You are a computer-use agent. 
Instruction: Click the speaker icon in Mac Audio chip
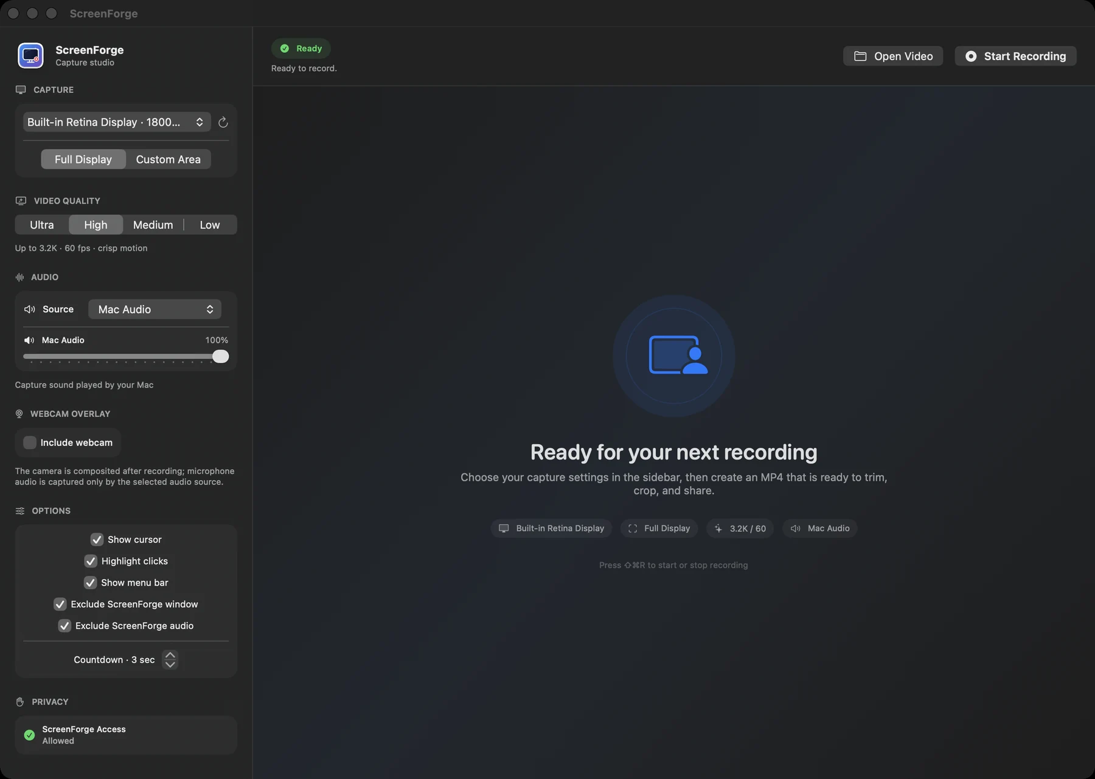(795, 528)
